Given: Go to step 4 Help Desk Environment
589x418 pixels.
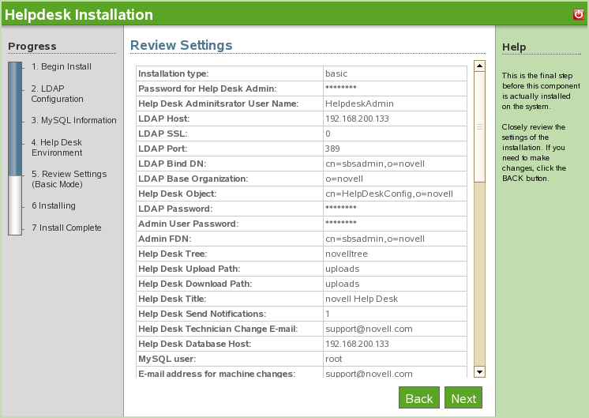Looking at the screenshot, I should tap(57, 147).
